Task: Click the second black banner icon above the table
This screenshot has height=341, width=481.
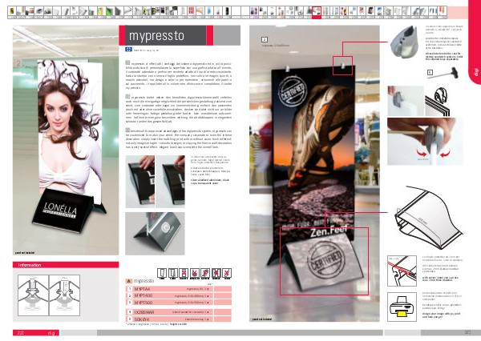Action: (x=172, y=273)
